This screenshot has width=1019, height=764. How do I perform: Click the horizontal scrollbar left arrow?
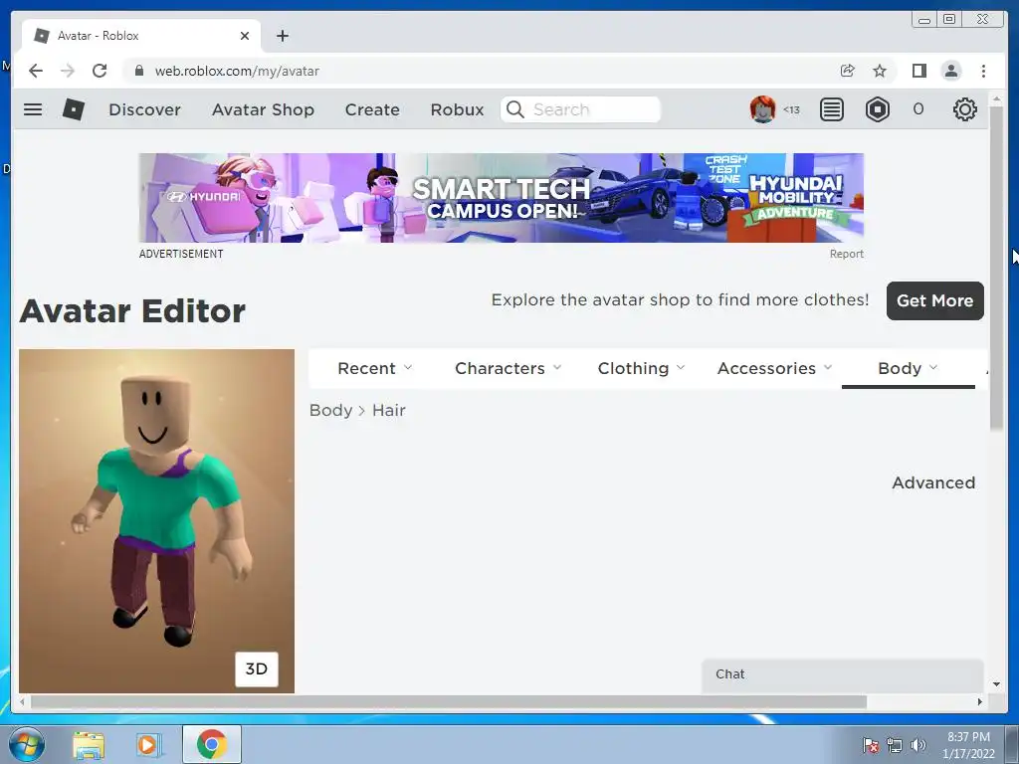point(23,701)
